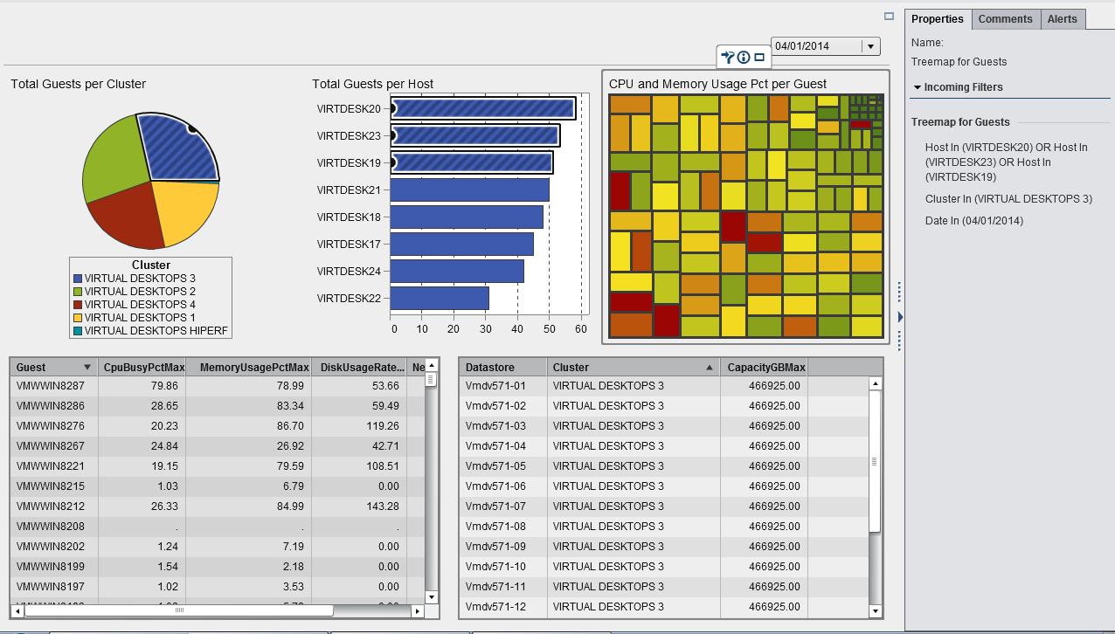Open the 04/01/2014 date dropdown
Viewport: 1115px width, 634px height.
click(870, 46)
